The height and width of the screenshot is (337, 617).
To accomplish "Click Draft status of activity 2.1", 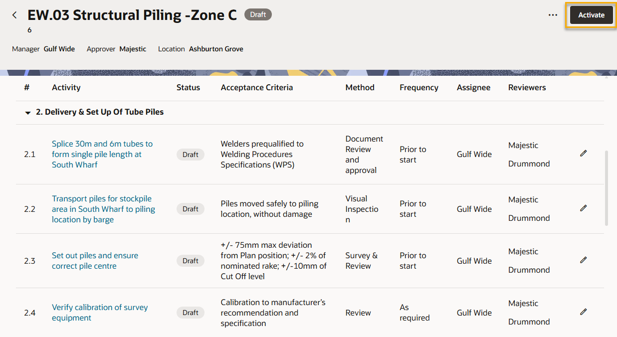I will click(190, 155).
